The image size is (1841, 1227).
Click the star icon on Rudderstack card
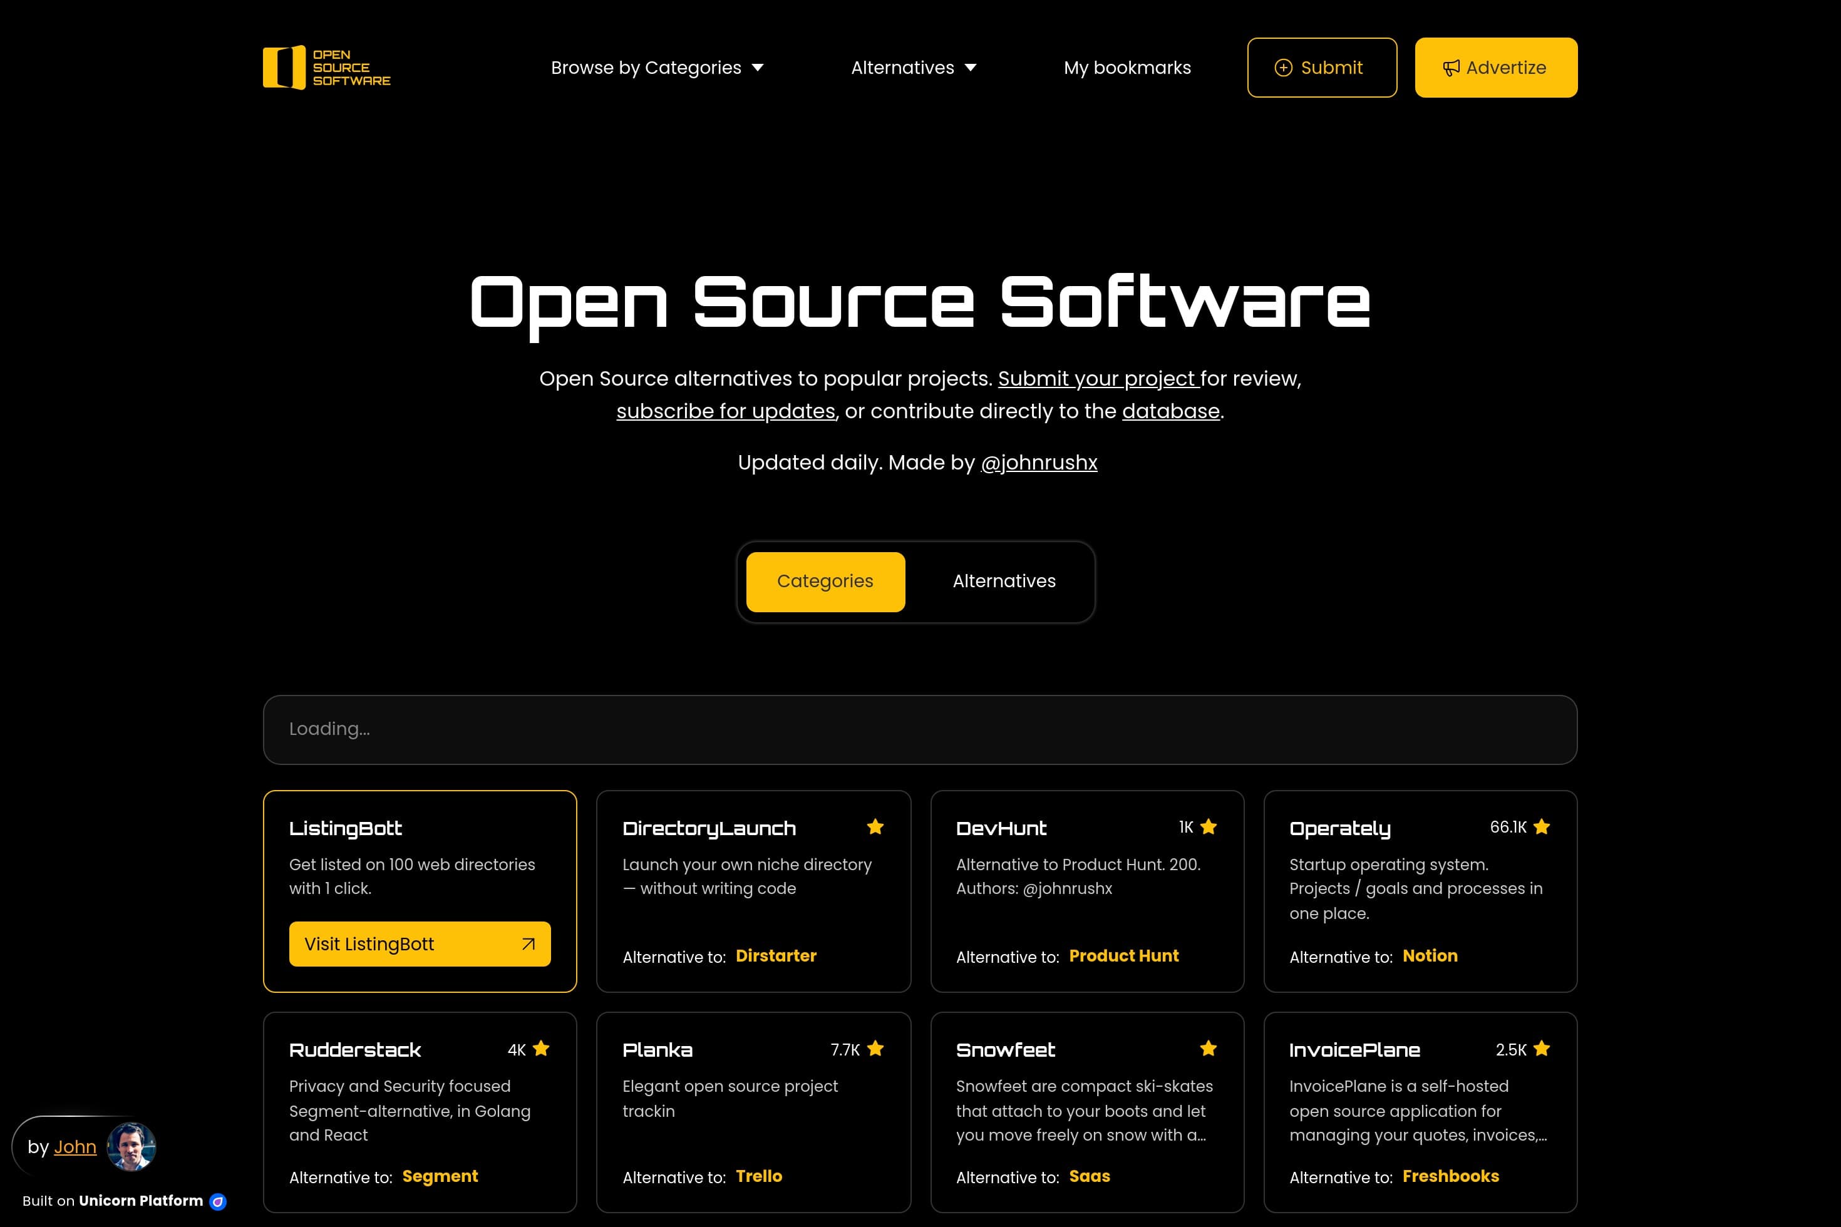click(x=541, y=1049)
